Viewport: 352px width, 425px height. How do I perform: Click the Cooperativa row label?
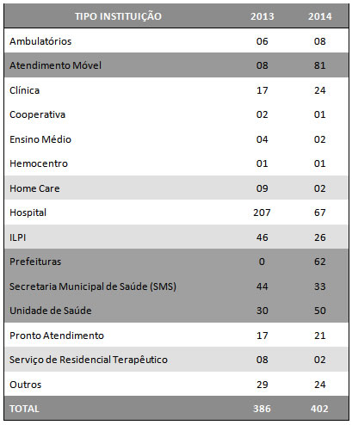pos(37,114)
